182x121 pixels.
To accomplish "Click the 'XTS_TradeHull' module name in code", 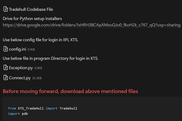I will click(31, 109).
